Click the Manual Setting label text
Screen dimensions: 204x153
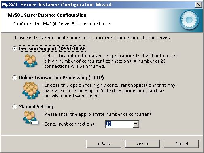(36, 107)
